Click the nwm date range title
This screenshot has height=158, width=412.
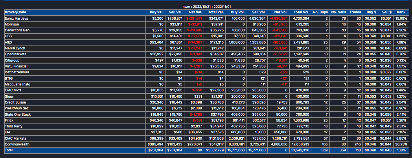point(206,7)
